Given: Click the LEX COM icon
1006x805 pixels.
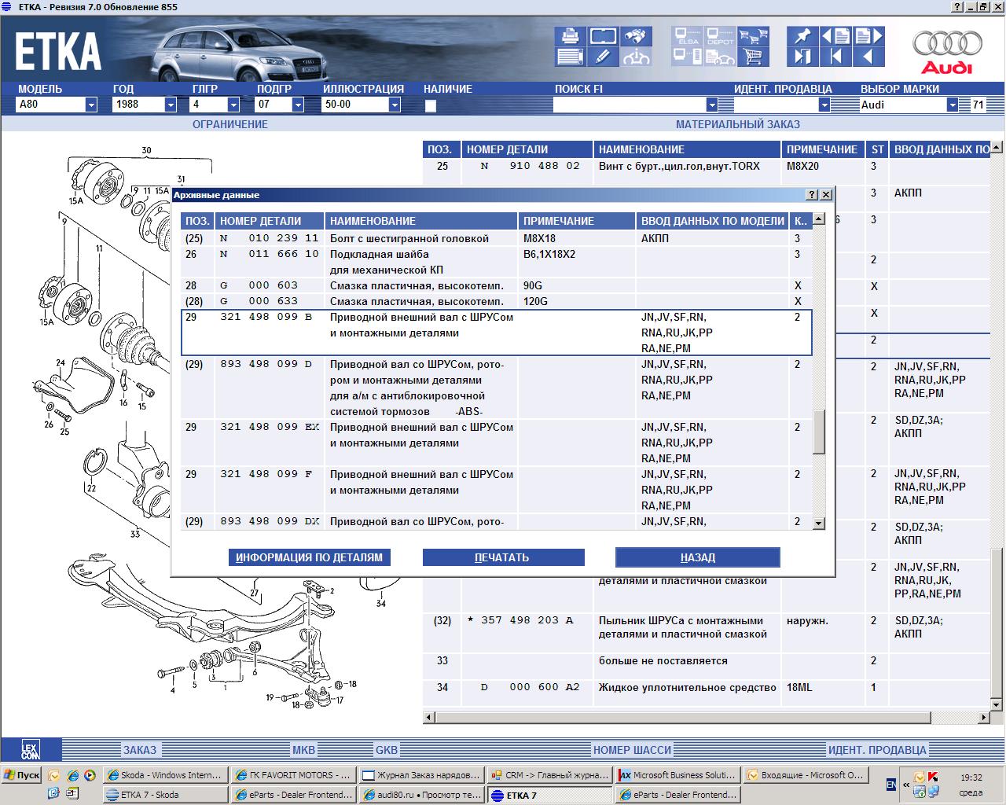Looking at the screenshot, I should (31, 749).
